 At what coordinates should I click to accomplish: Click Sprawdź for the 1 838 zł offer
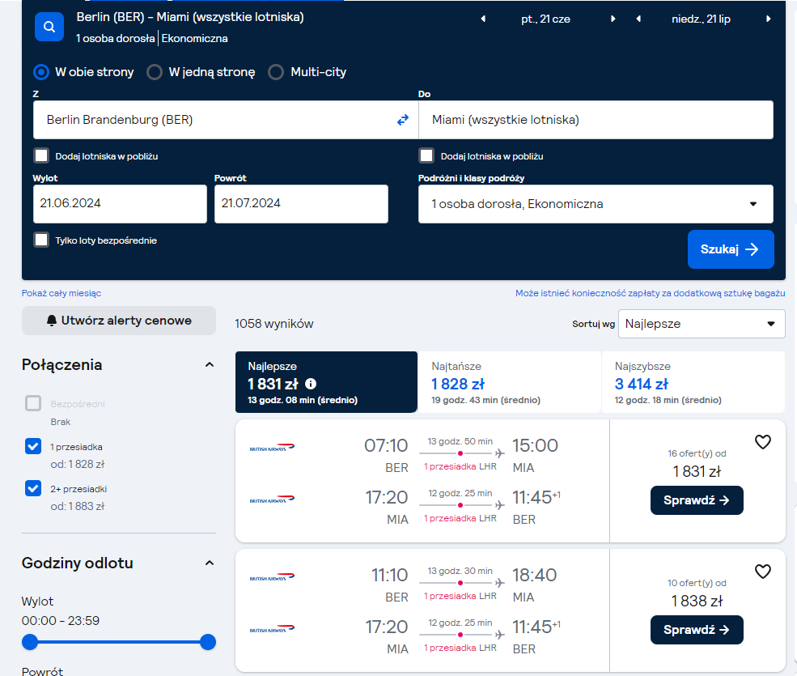[x=697, y=630]
